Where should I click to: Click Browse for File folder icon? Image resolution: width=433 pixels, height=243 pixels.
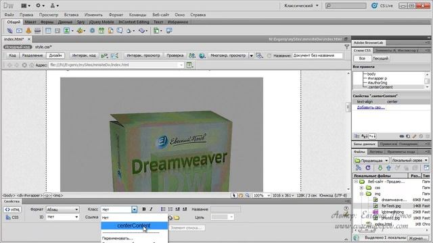click(x=177, y=218)
